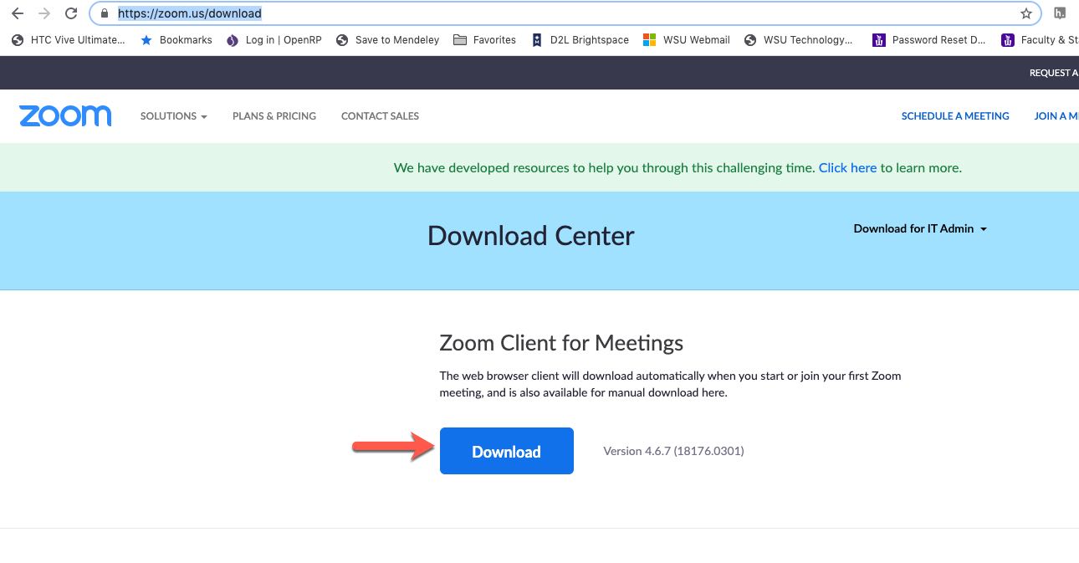The width and height of the screenshot is (1079, 563).
Task: Open the D2L Brightspace bookmark
Action: (580, 39)
